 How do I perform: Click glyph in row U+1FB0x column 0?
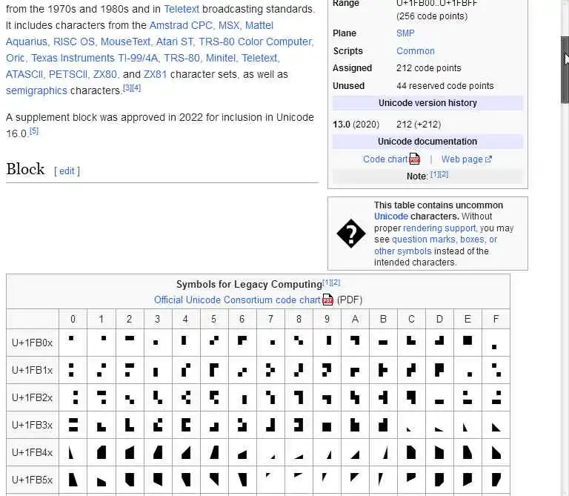tap(71, 338)
